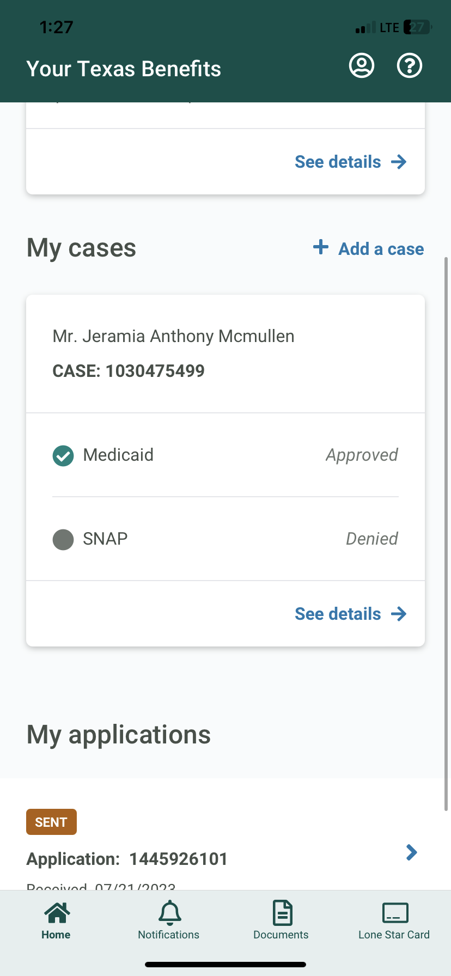Open Notifications bell icon
The width and height of the screenshot is (451, 976).
(170, 913)
